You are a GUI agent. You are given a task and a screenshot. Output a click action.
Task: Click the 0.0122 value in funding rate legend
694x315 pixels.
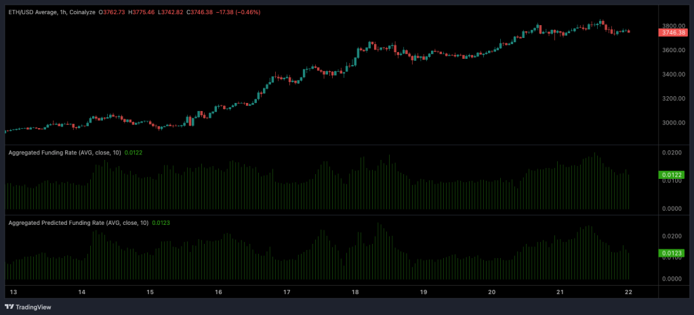coord(133,153)
